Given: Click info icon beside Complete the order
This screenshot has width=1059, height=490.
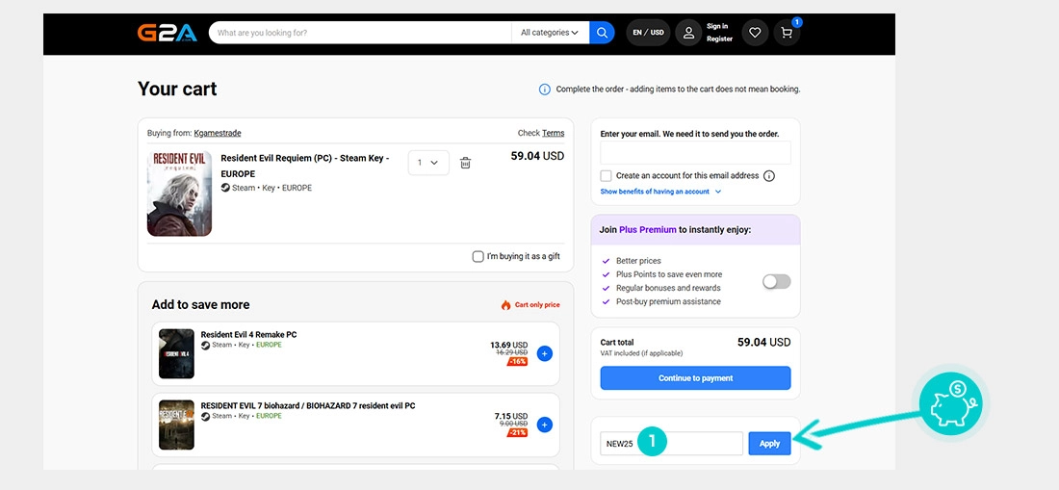Looking at the screenshot, I should point(544,90).
